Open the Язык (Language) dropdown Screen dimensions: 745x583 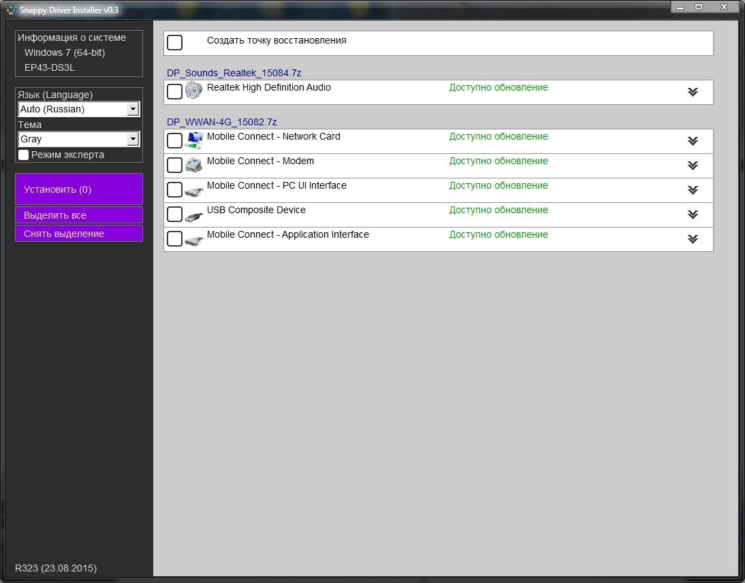[x=79, y=109]
